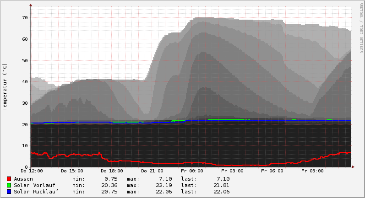Screen dimensions: 365x198
Task: Click the Aussen legend label
Action: [x=23, y=179]
